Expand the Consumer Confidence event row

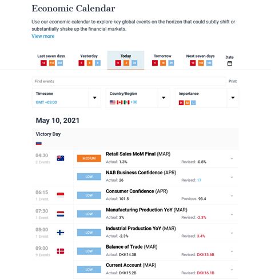point(232,196)
